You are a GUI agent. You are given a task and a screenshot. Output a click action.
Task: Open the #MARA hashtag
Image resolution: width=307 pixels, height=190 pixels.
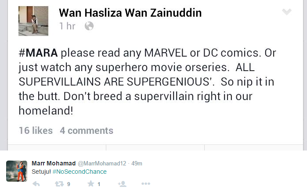tap(38, 54)
